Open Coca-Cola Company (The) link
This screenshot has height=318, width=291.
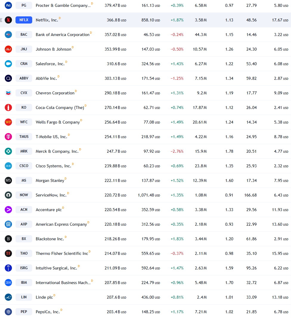coord(60,108)
